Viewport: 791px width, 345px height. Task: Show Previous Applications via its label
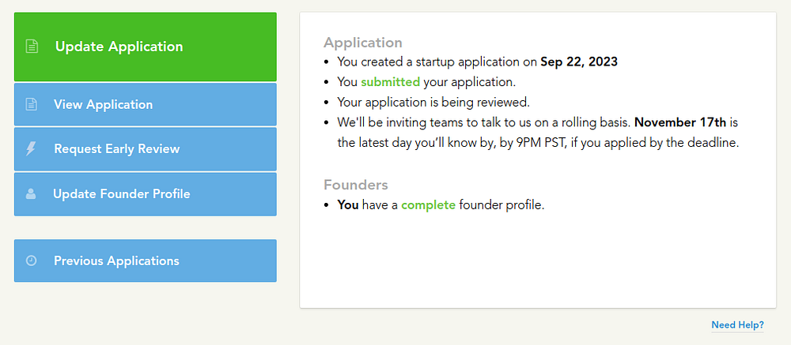coord(116,261)
